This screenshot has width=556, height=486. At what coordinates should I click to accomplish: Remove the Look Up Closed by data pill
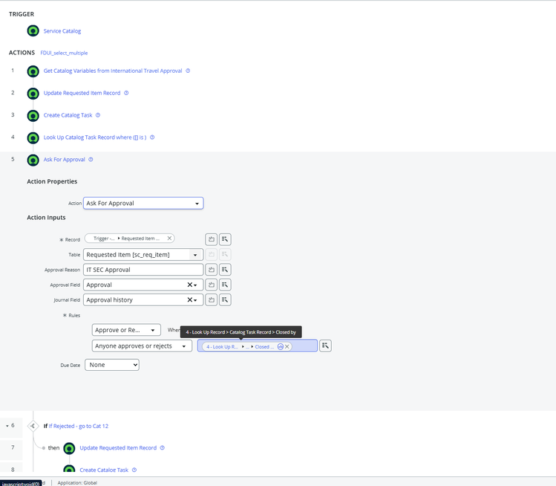pyautogui.click(x=287, y=346)
